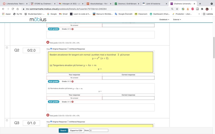Click the Möbius logo
Viewport: 215px width, 134px height.
38,20
